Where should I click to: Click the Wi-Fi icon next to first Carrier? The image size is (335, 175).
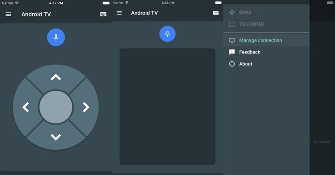coord(17,3)
